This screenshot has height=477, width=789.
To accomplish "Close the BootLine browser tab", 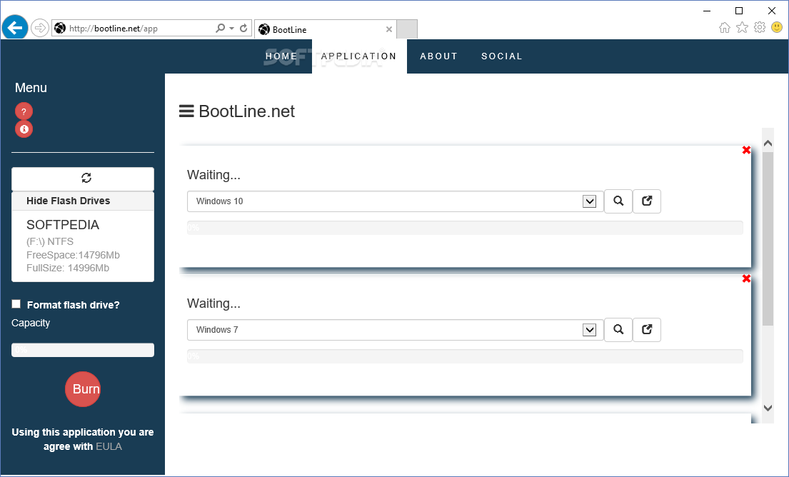I will tap(389, 29).
